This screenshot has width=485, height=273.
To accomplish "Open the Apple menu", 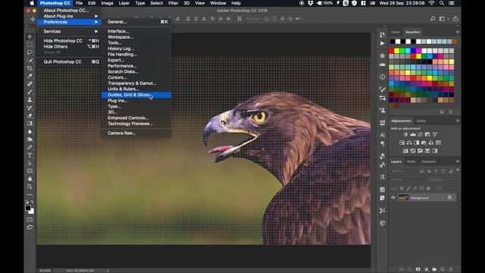I will [32, 3].
